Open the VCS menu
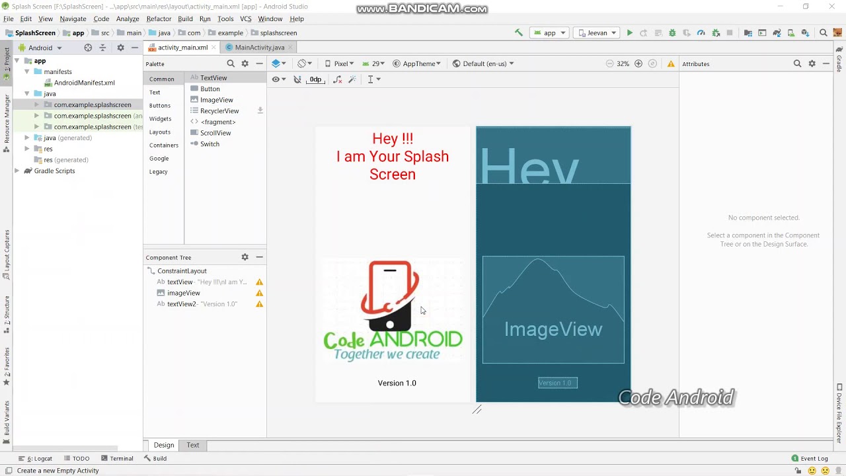This screenshot has width=846, height=476. (246, 19)
